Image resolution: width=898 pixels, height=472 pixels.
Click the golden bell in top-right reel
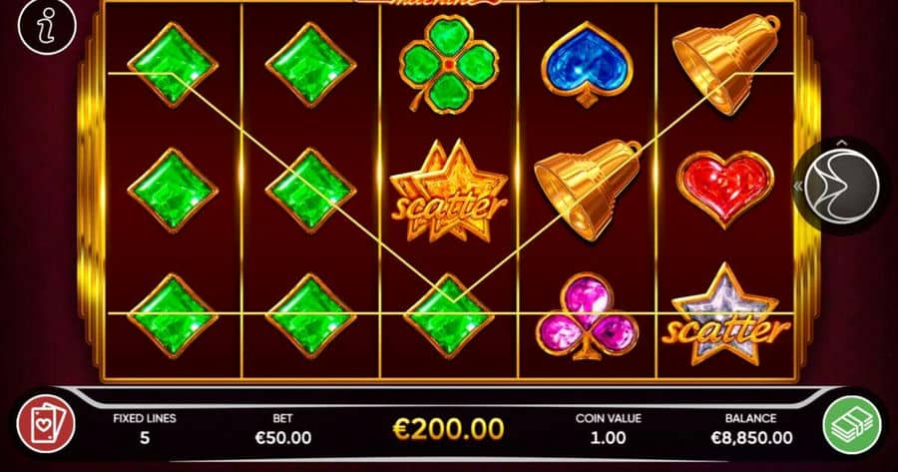point(726,64)
